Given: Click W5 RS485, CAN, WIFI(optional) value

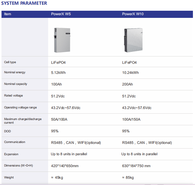Looking at the screenshot, I should pyautogui.click(x=76, y=143).
